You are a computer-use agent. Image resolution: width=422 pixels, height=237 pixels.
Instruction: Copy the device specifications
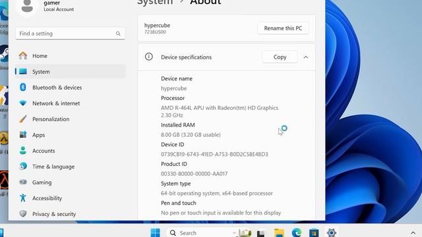point(280,57)
